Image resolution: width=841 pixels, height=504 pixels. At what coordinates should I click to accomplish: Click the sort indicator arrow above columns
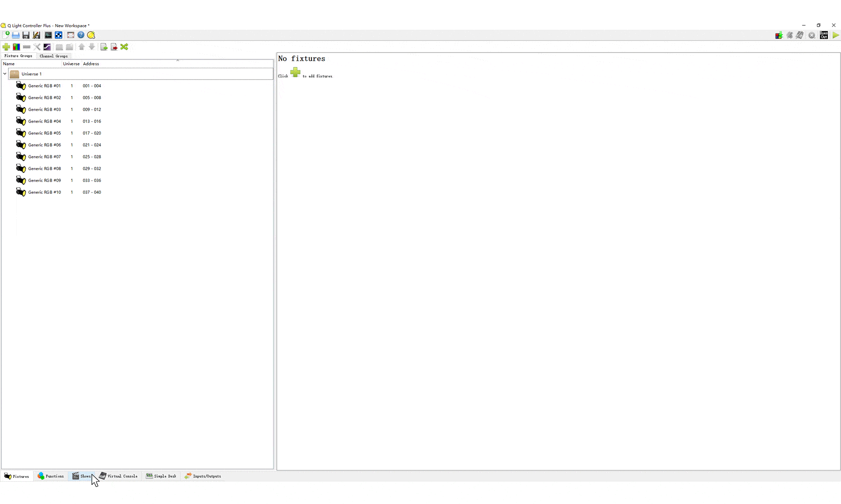[178, 60]
